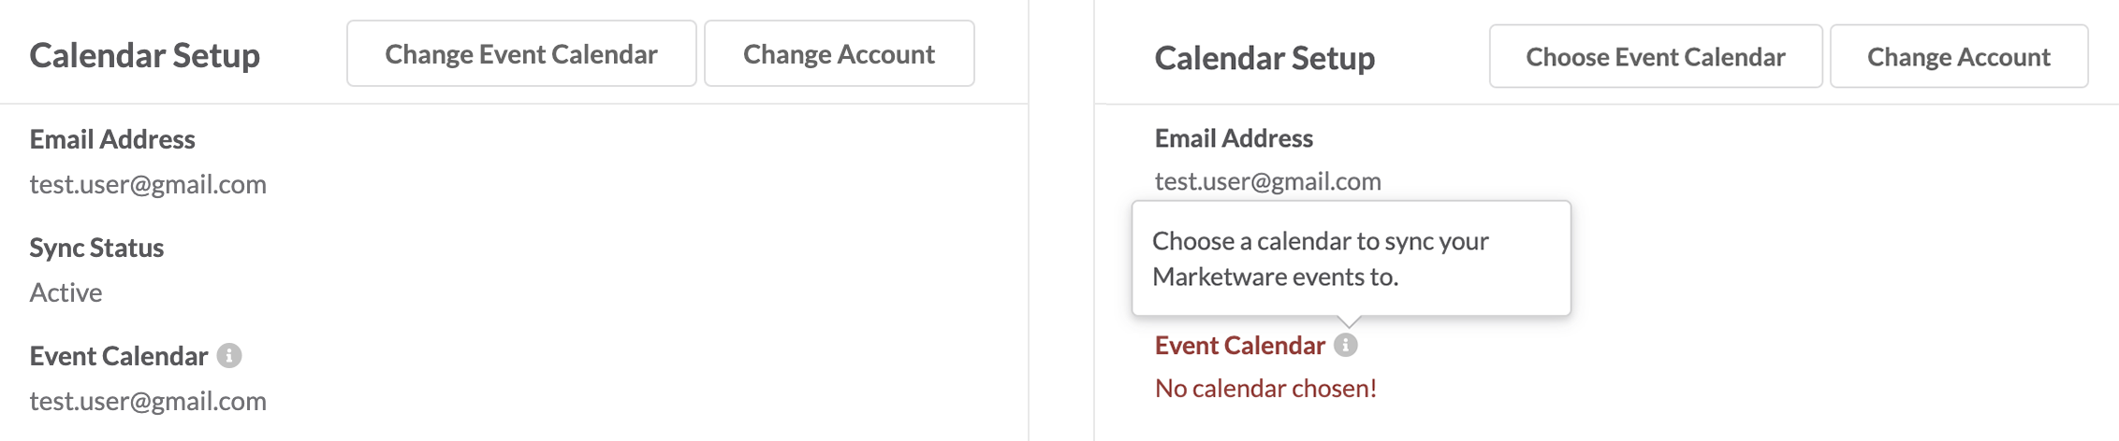Click the tooltip about syncing Marketware events
Viewport: 2119px width, 441px height.
pyautogui.click(x=1351, y=258)
